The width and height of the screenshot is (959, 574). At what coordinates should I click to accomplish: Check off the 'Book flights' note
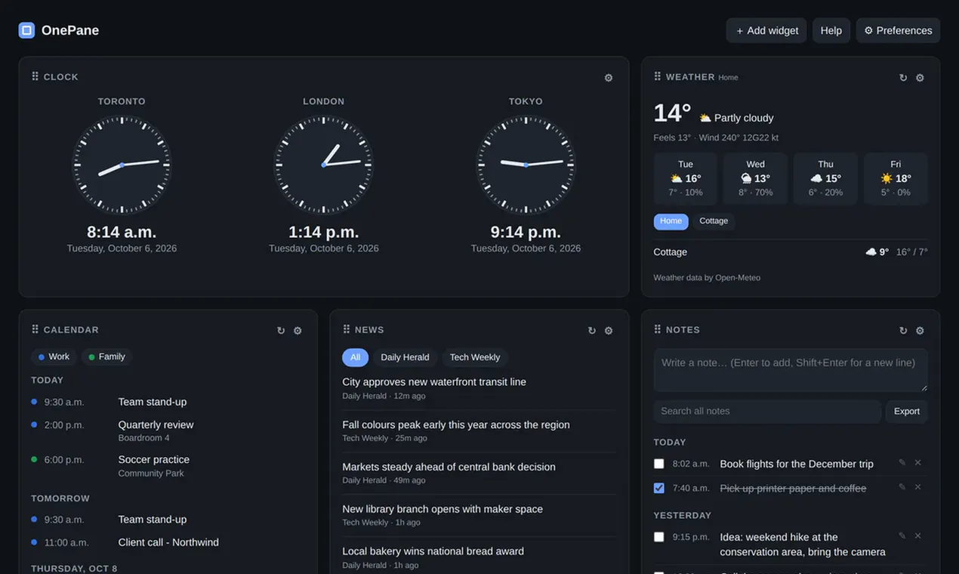click(x=659, y=464)
